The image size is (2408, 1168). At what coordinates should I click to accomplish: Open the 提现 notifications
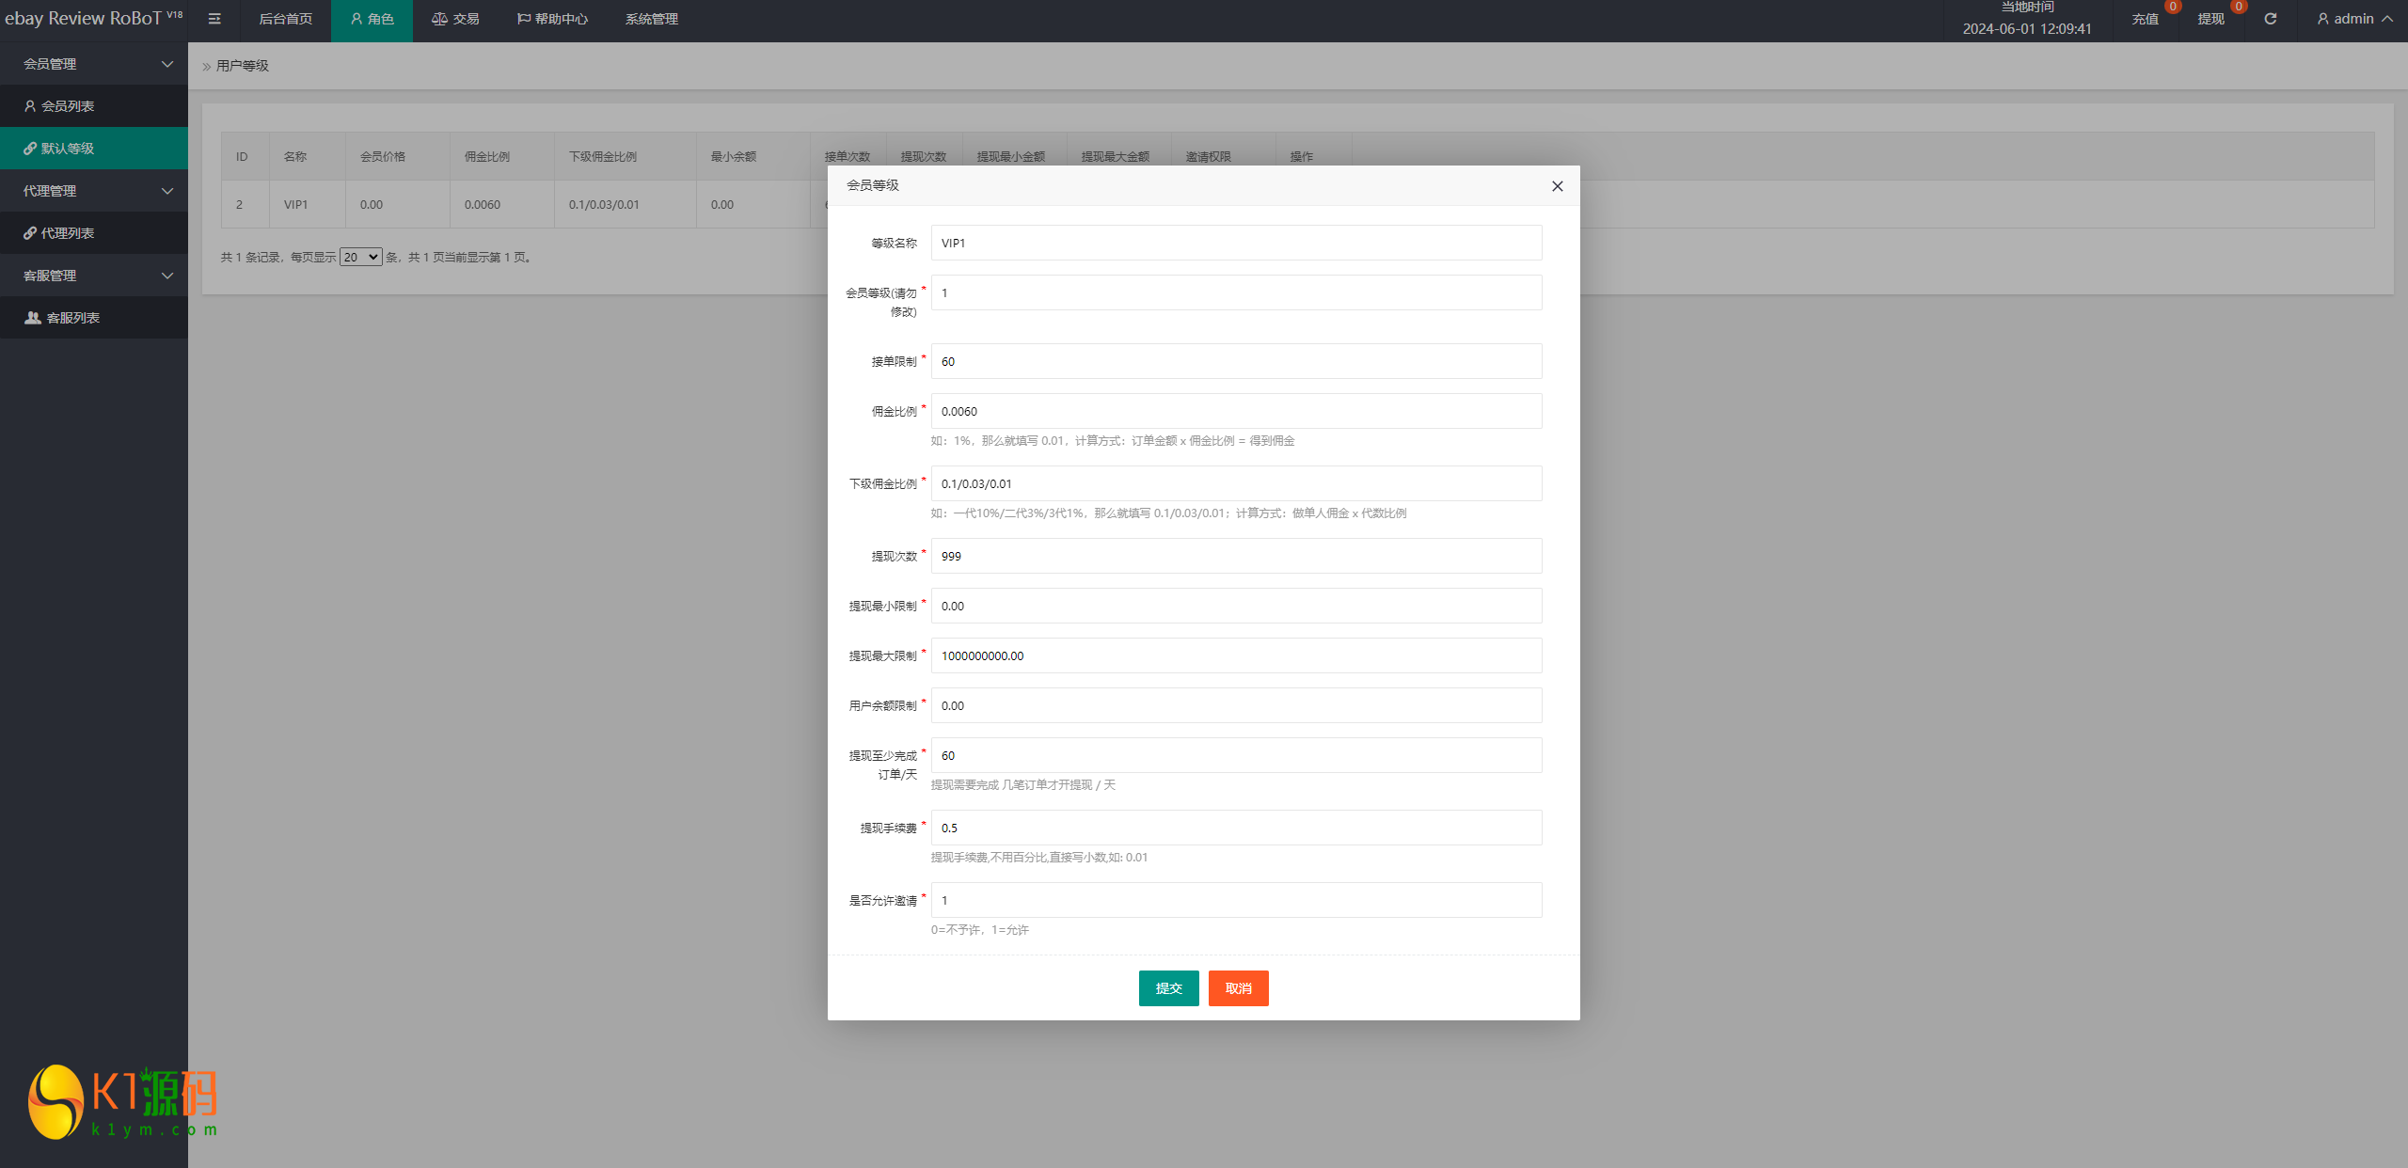[2210, 19]
